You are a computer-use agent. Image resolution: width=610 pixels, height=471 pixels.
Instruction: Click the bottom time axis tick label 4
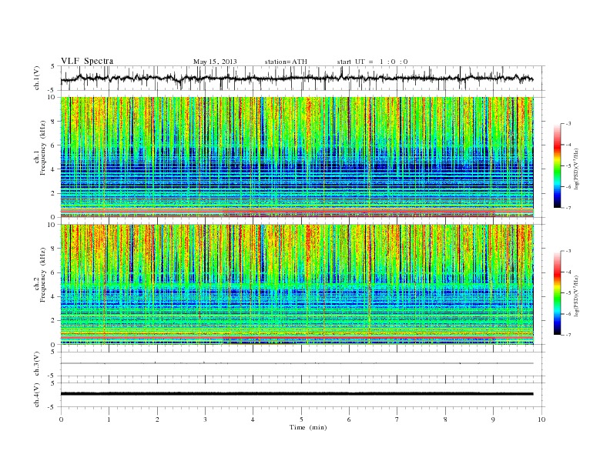(x=253, y=419)
